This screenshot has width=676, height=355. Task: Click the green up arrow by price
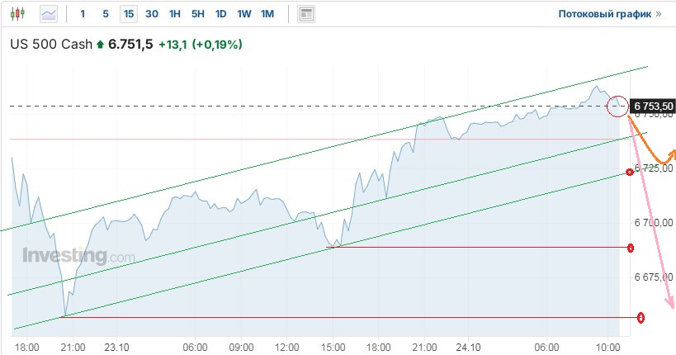[101, 45]
